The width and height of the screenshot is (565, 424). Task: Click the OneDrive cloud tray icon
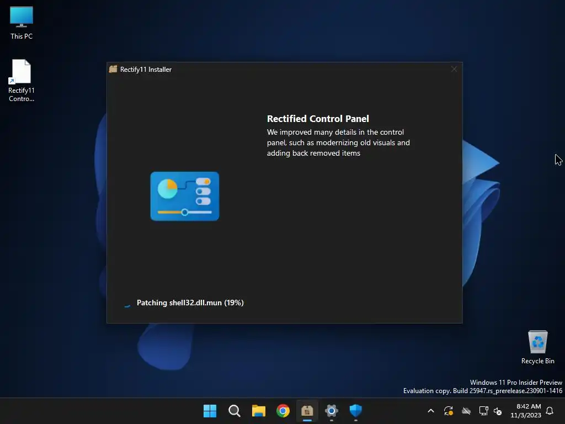pos(466,411)
